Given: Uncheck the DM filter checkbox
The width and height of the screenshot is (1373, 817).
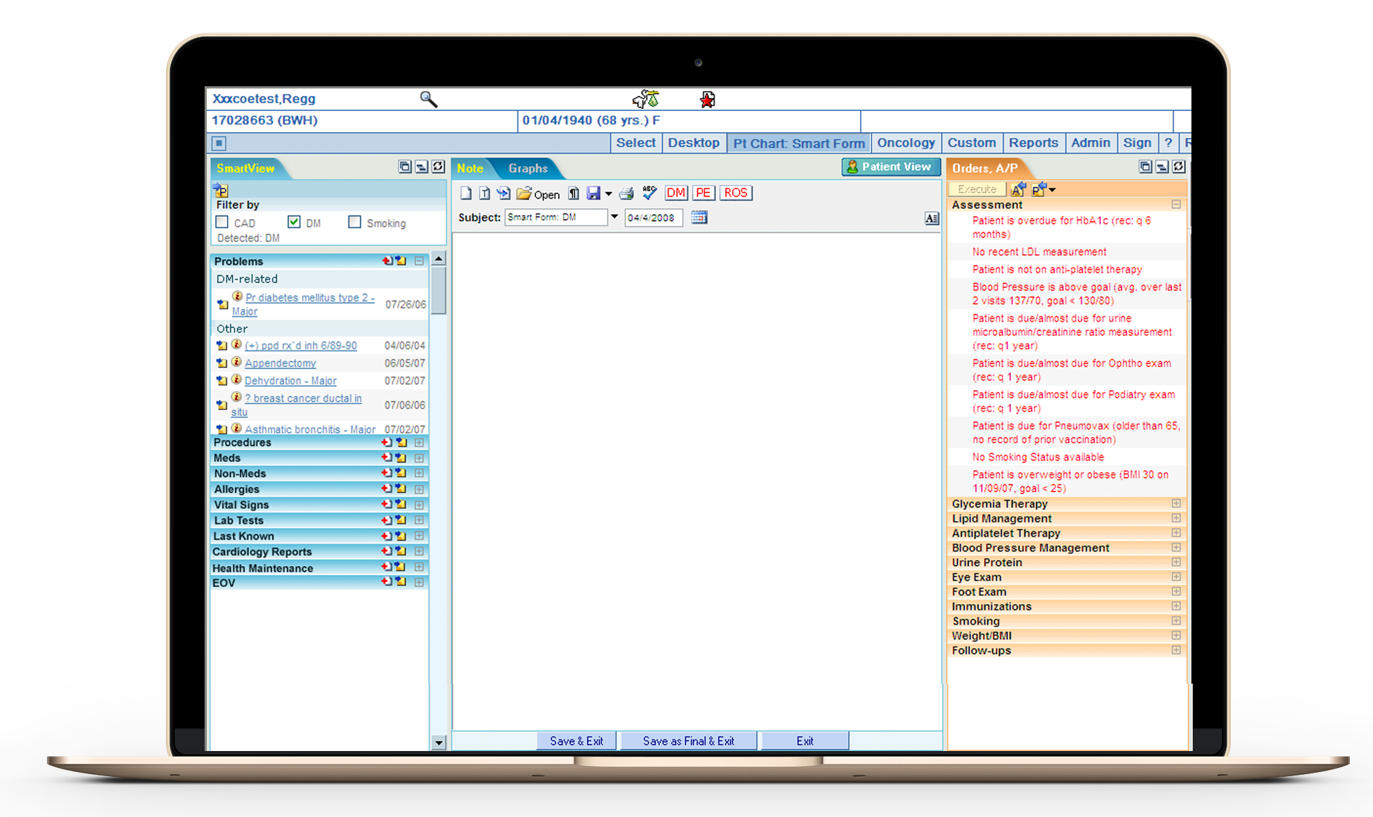Looking at the screenshot, I should point(294,222).
